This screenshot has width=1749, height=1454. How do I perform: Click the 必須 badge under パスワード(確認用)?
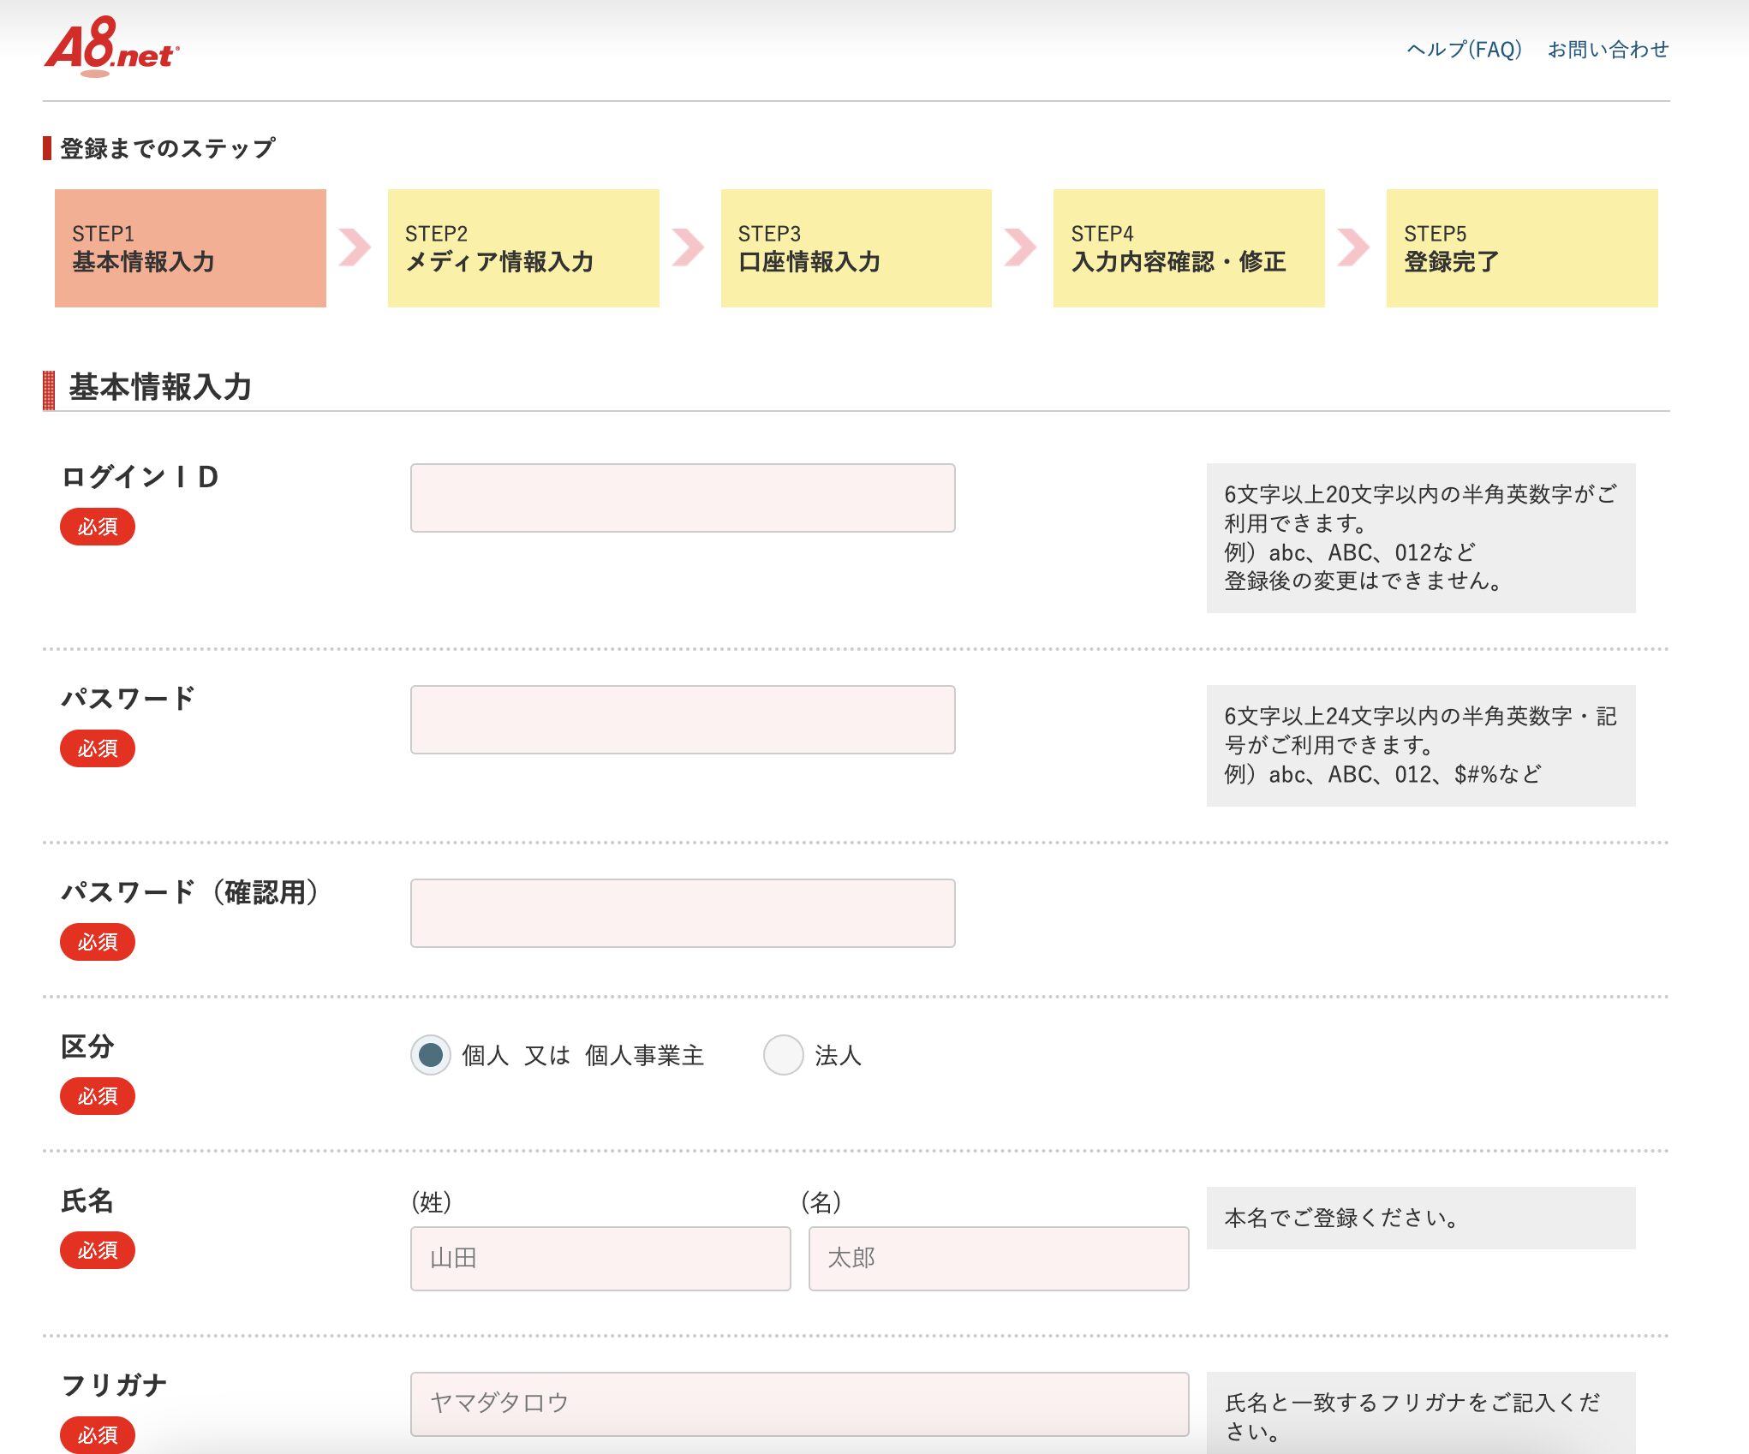(98, 942)
